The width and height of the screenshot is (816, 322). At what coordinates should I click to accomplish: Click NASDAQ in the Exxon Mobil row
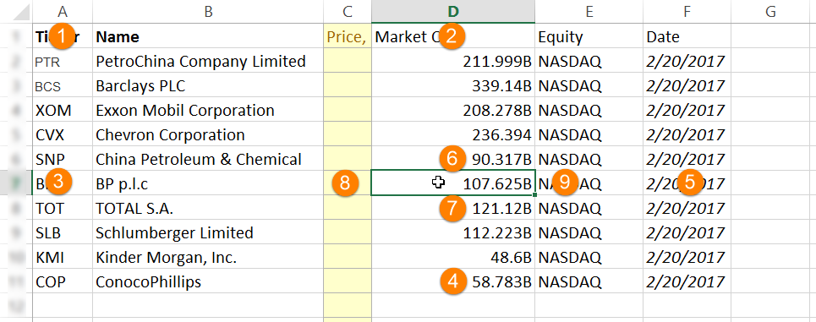pos(589,110)
